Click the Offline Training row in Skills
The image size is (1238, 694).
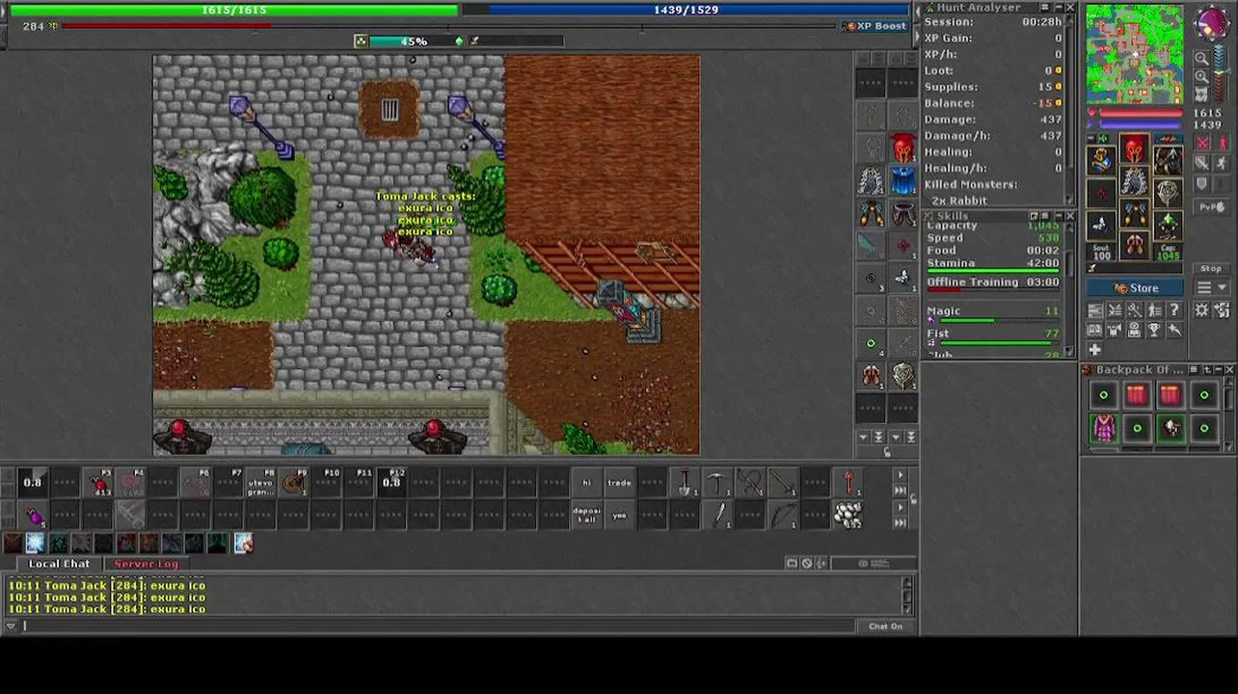click(993, 282)
